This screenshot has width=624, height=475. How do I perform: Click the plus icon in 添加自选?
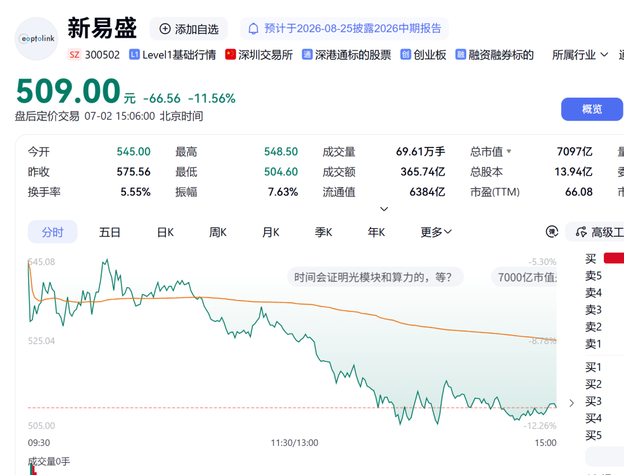(165, 29)
